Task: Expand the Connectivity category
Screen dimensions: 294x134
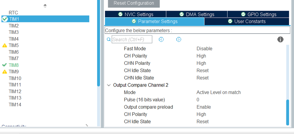Action: (x=87, y=126)
